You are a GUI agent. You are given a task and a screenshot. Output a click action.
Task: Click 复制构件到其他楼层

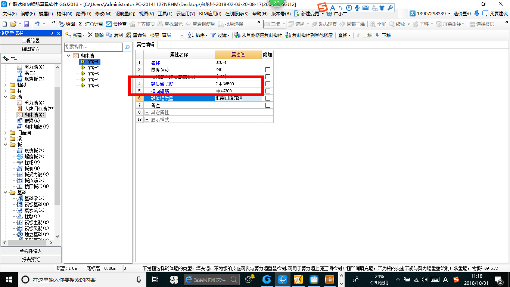(x=309, y=35)
